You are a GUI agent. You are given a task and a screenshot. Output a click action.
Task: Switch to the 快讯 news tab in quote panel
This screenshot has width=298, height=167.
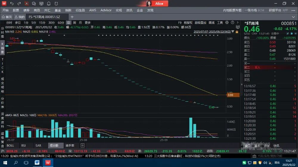276,146
